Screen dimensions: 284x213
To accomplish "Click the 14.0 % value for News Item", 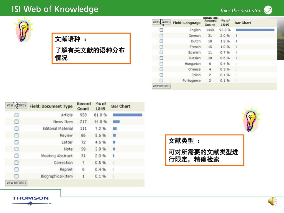I will 100,122.
